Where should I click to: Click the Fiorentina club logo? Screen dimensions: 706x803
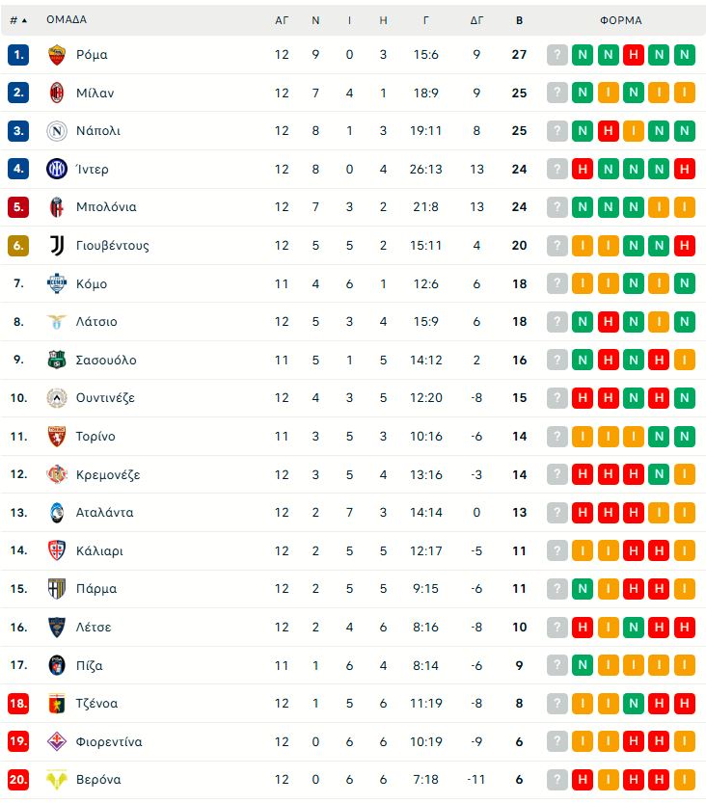tap(57, 741)
